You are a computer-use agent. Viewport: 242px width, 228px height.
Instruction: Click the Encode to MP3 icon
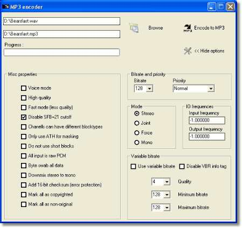coord(188,28)
